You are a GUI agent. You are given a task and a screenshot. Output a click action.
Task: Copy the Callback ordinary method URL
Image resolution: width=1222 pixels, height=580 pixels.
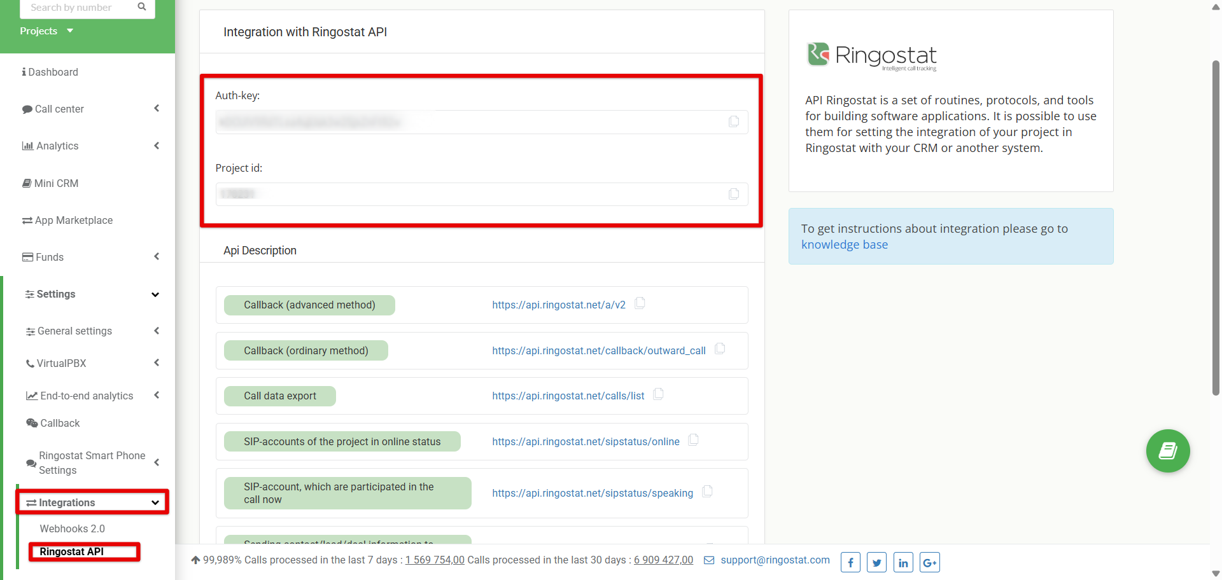pos(720,349)
